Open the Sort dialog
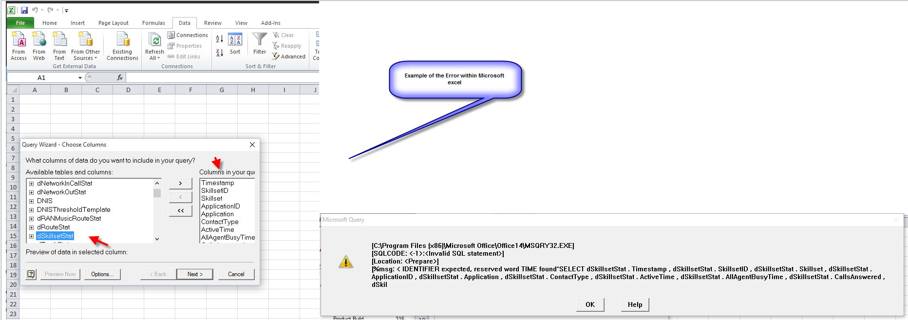 pos(235,44)
